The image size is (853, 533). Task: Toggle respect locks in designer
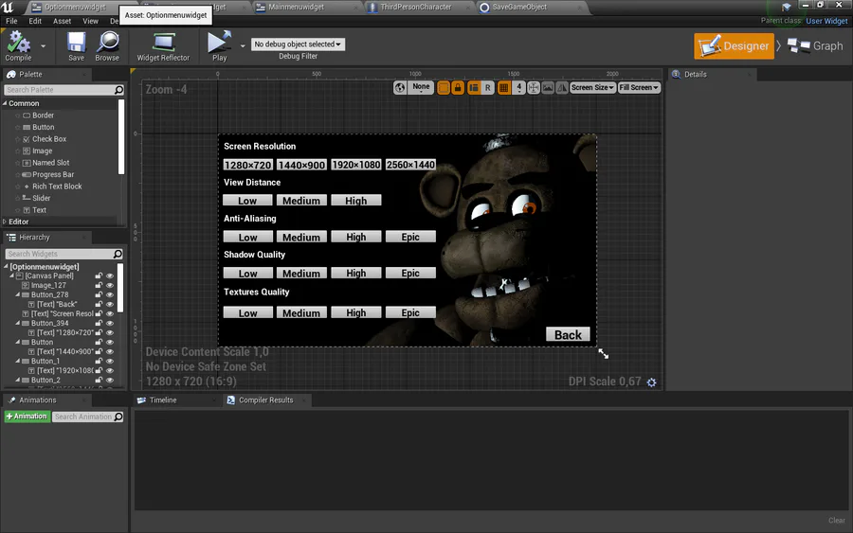(458, 87)
